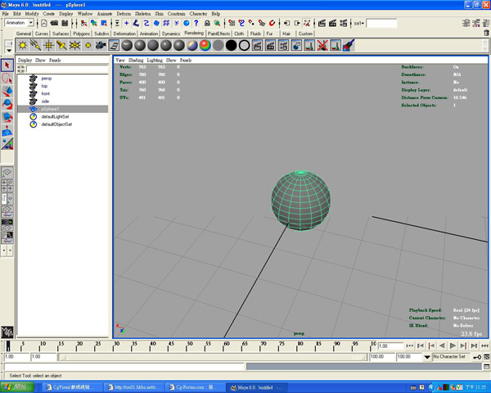Image resolution: width=491 pixels, height=393 pixels.
Task: Toggle the Auto Keyframe key button
Action: point(477,357)
